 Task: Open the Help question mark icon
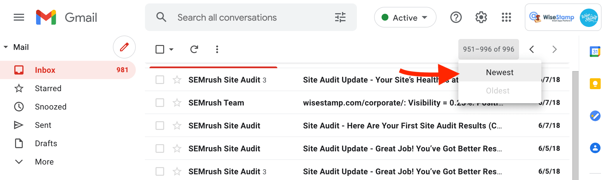[x=456, y=17]
